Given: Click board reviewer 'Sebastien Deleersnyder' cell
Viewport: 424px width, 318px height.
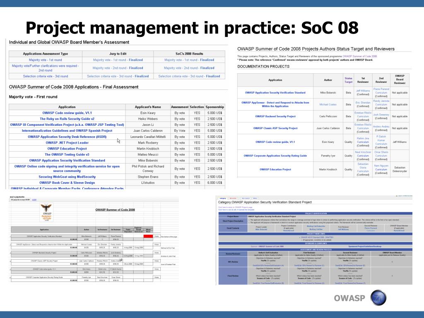Looking at the screenshot, I should pyautogui.click(x=400, y=169).
